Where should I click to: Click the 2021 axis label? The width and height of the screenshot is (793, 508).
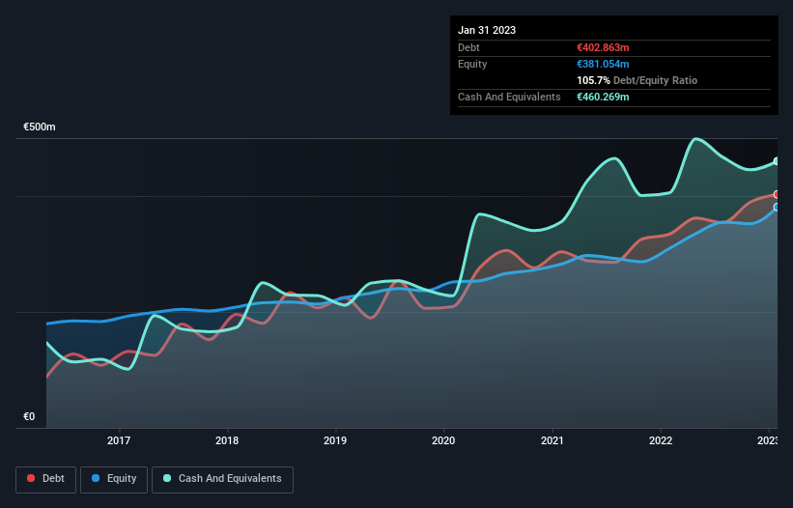click(x=552, y=440)
